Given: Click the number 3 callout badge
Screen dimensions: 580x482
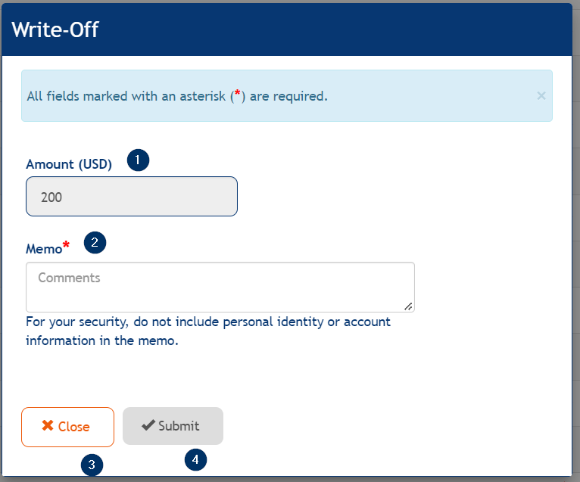Looking at the screenshot, I should 92,465.
